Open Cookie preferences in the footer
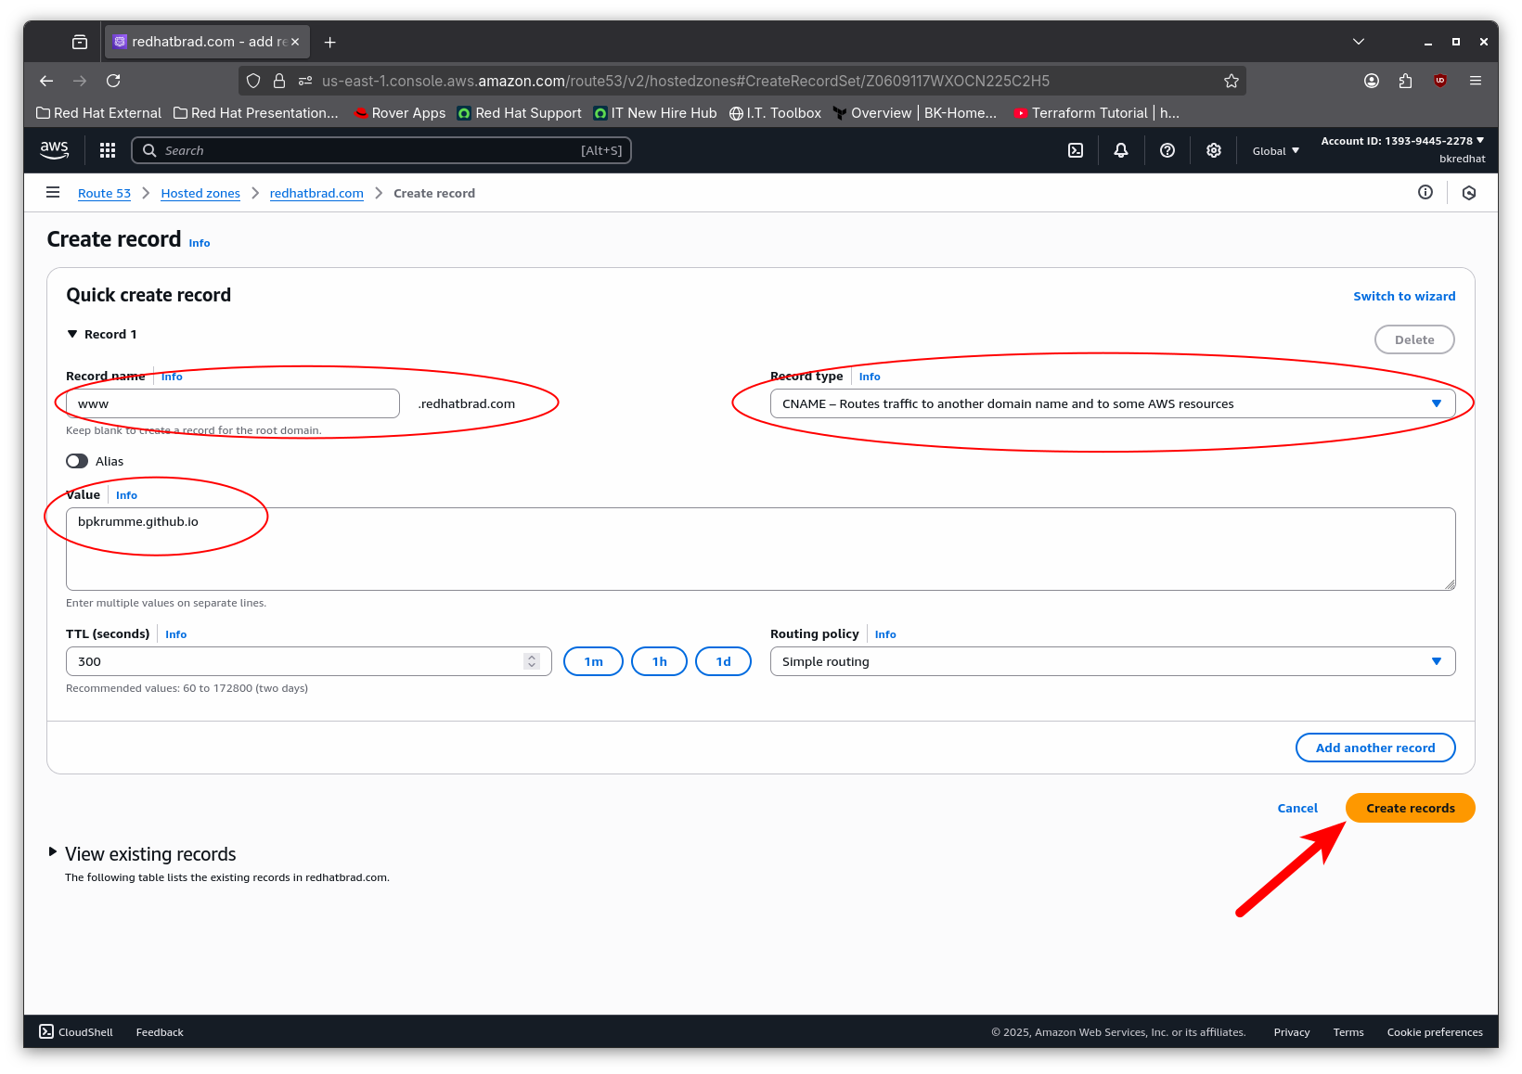 point(1435,1032)
